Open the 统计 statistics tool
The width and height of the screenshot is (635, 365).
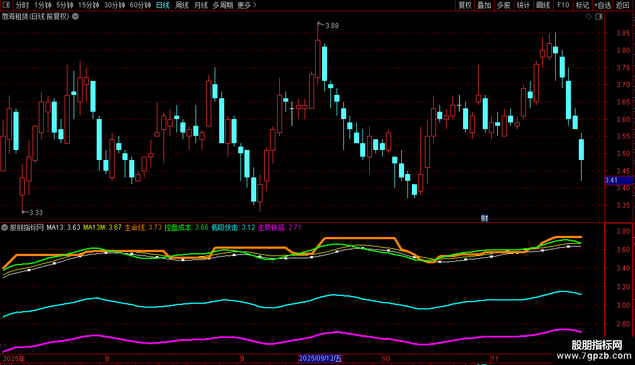click(523, 5)
